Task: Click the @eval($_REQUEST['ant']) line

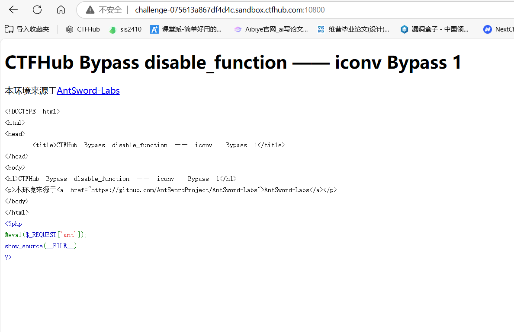Action: 46,235
